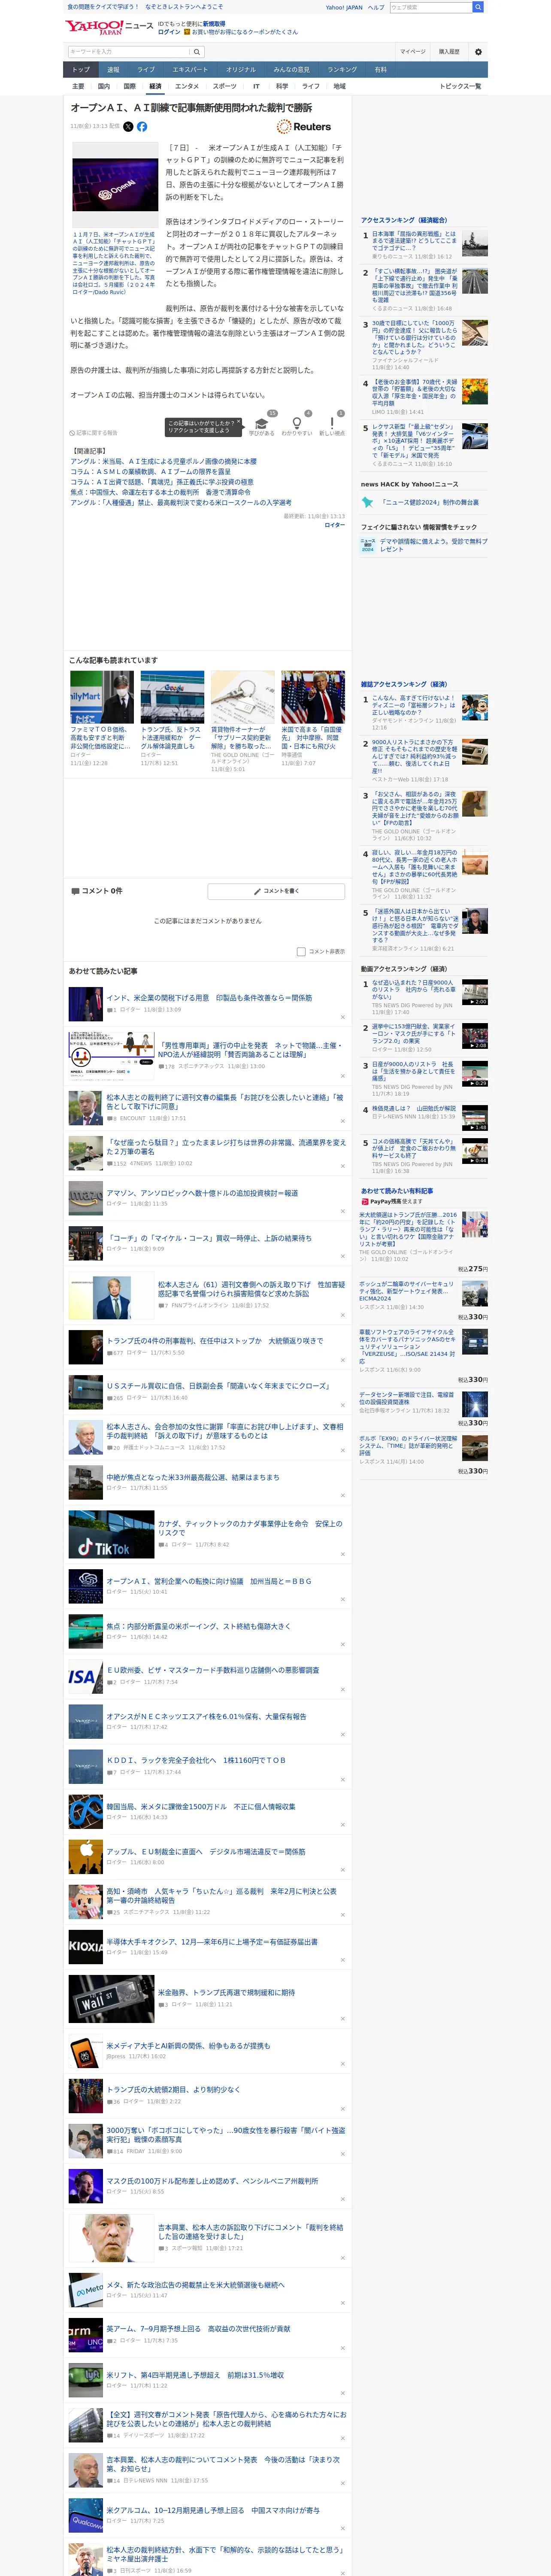Open ＫＤＤＩ、ラックを完全子会社へ article
551x2576 pixels.
[x=196, y=1760]
